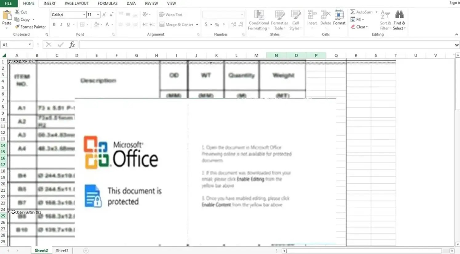Open the Orientation text angle tool

coord(145,14)
